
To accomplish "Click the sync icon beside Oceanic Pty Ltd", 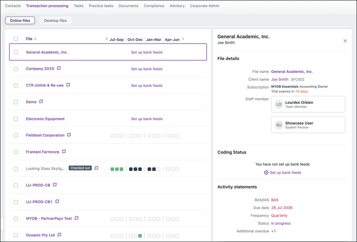I will [x=59, y=235].
